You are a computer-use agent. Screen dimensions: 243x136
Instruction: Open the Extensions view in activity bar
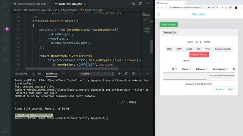pyautogui.click(x=5, y=49)
